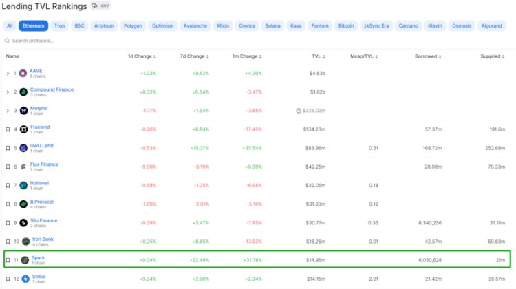
Task: Open the Flux Finance protocol link
Action: (x=44, y=164)
